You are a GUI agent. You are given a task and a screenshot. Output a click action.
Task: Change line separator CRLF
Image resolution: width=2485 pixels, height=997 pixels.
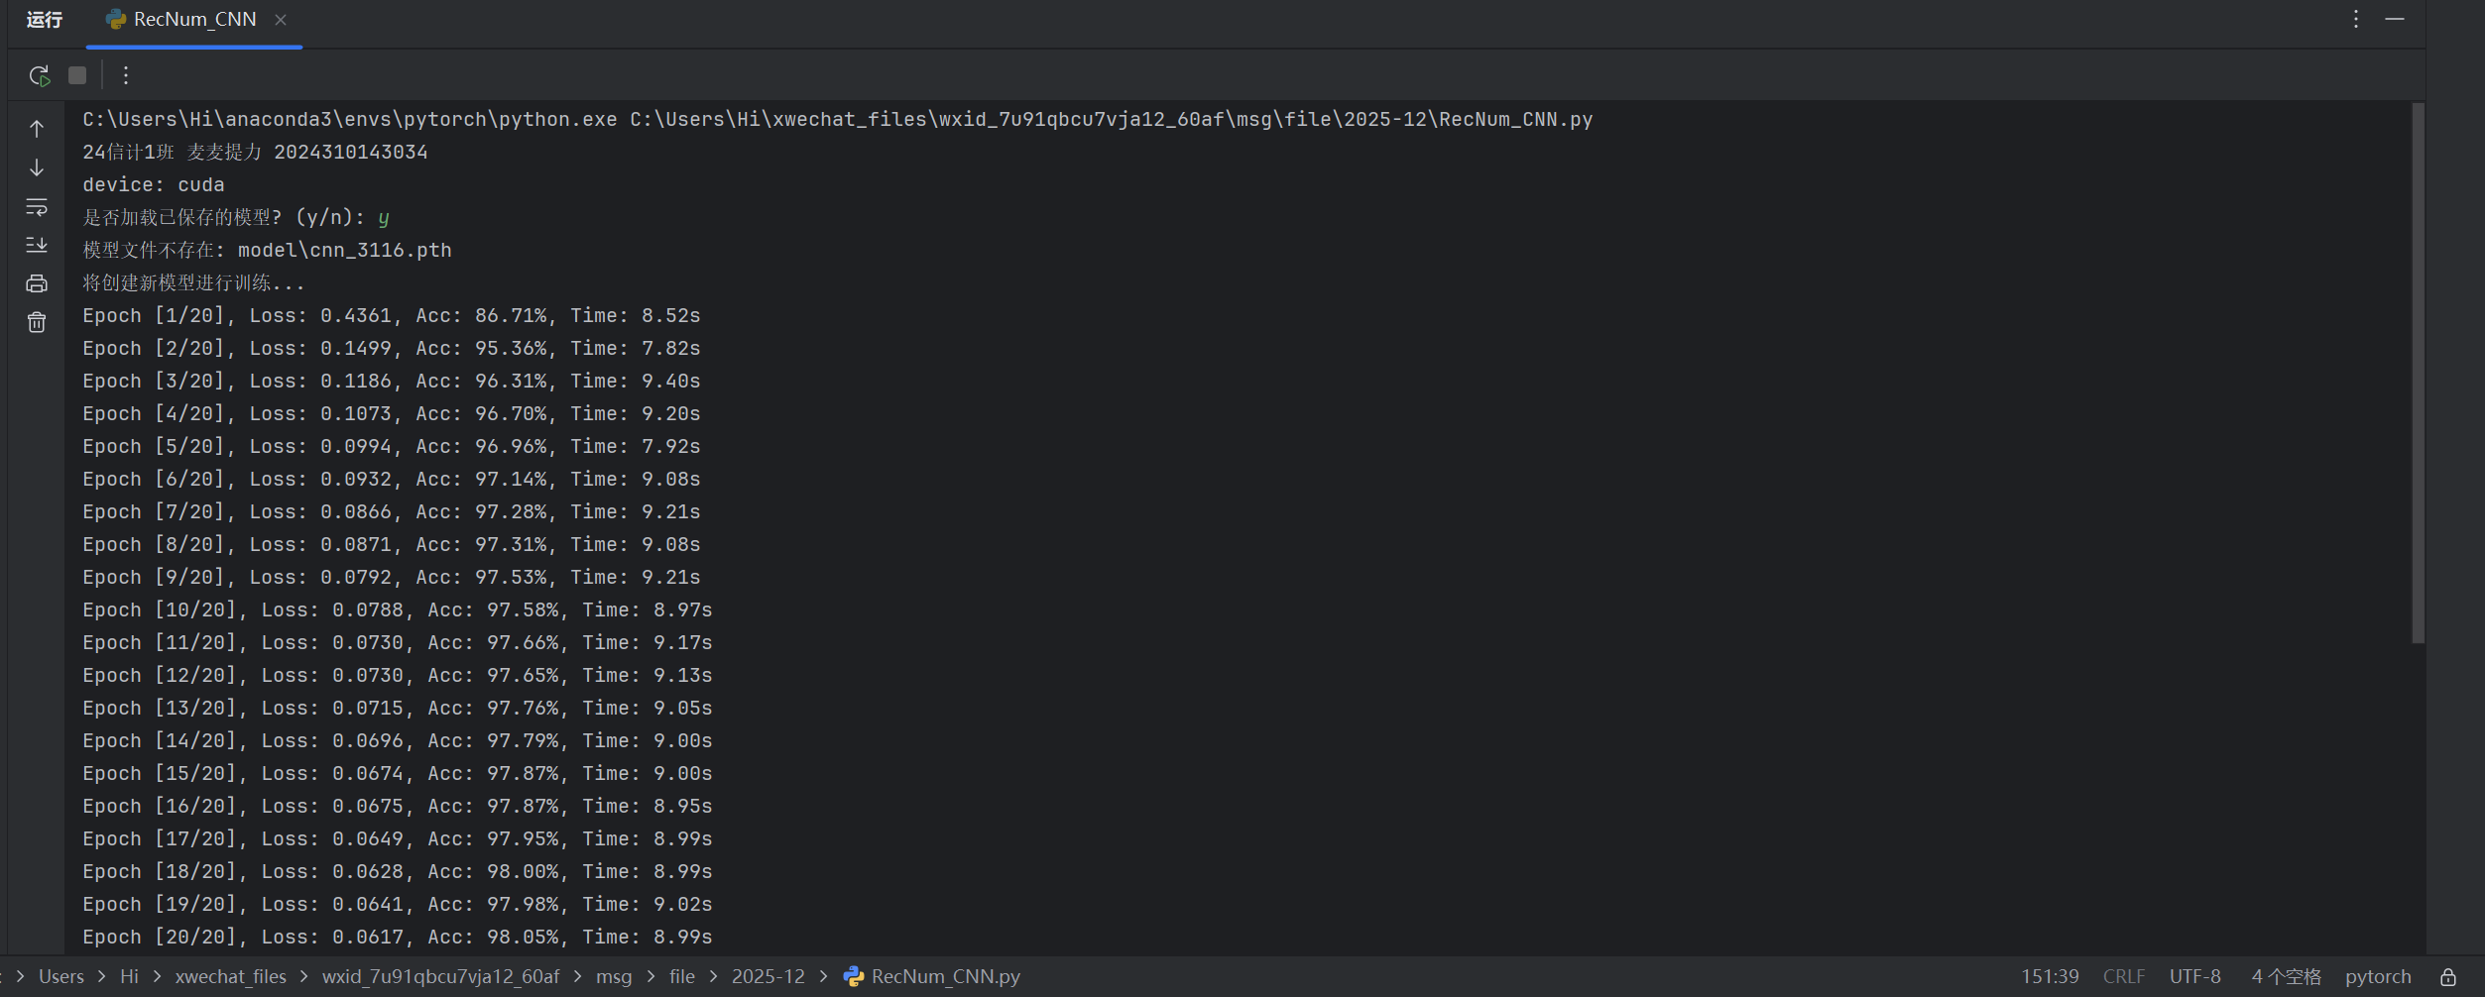pos(2123,977)
